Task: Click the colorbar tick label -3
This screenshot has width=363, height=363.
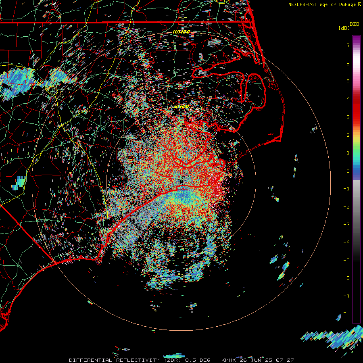Action: point(346,224)
